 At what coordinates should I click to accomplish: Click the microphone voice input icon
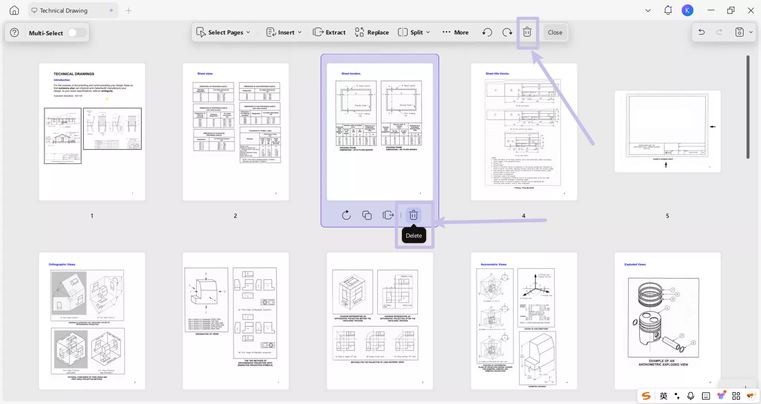[690, 396]
